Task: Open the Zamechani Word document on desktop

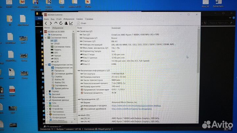Action: pos(219,4)
